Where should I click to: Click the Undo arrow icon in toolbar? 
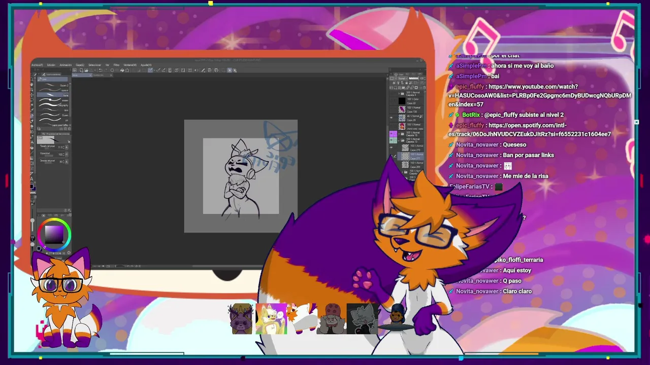101,70
